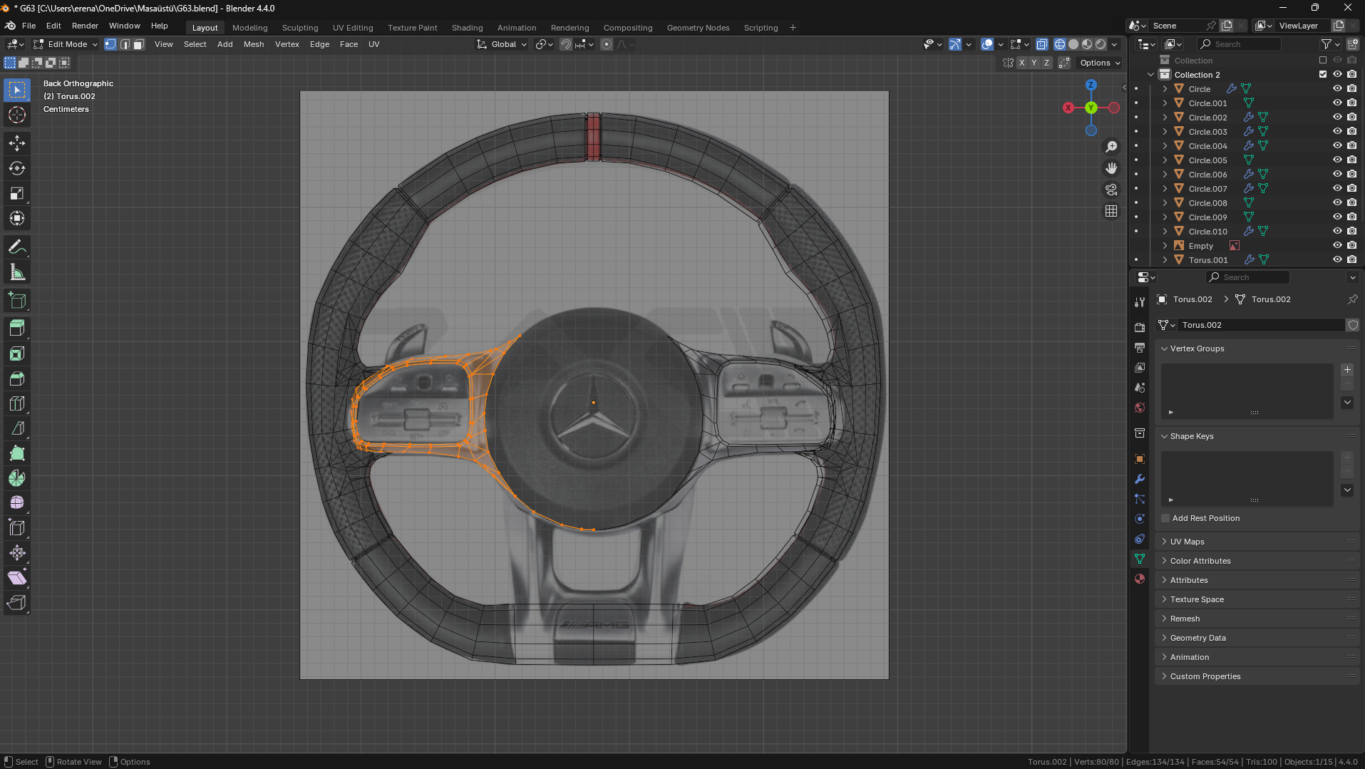This screenshot has width=1365, height=769.
Task: Open the Mesh menu
Action: pos(253,44)
